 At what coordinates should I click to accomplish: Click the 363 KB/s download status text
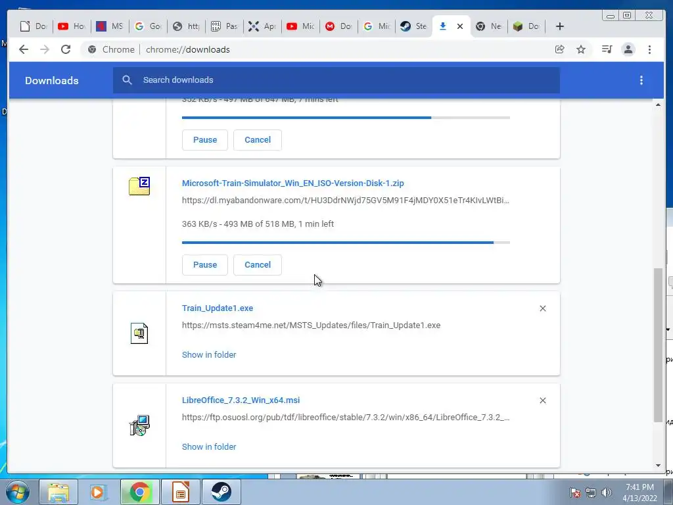[258, 224]
